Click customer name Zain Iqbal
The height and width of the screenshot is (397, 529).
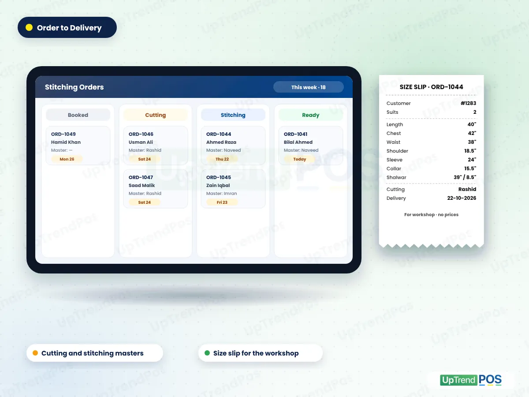[218, 185]
